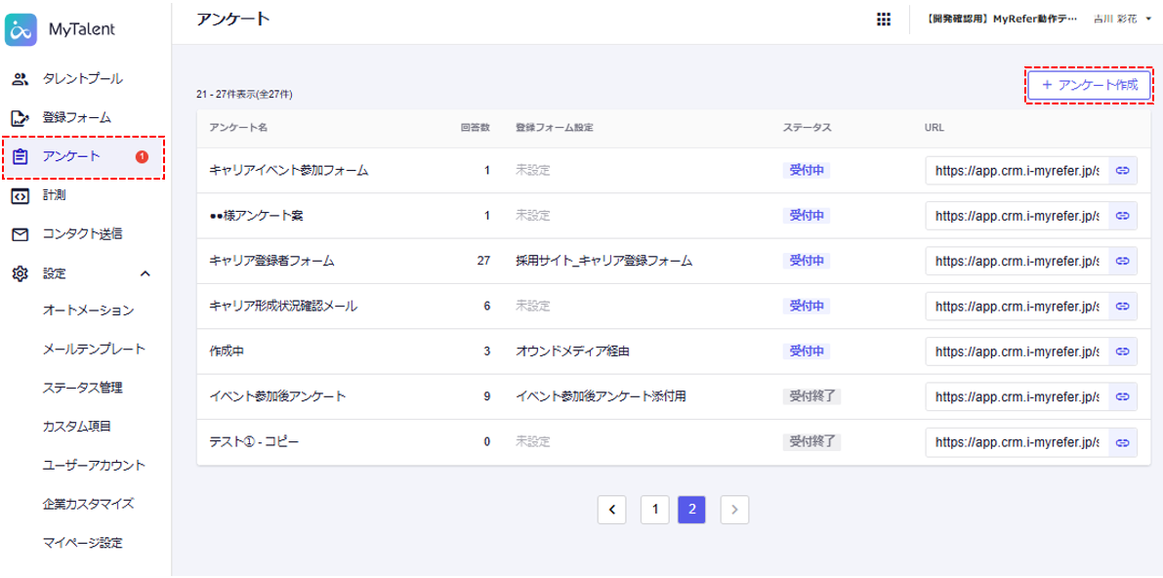This screenshot has width=1163, height=578.
Task: Open オートメーション settings
Action: (88, 310)
